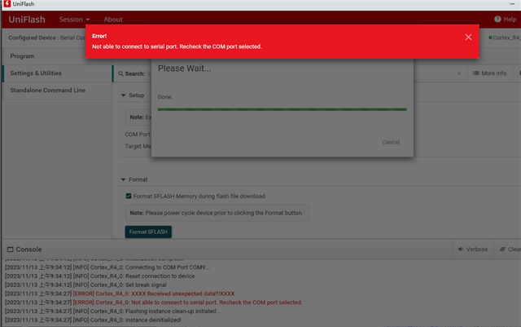Open the About menu
Image resolution: width=521 pixels, height=327 pixels.
(113, 20)
